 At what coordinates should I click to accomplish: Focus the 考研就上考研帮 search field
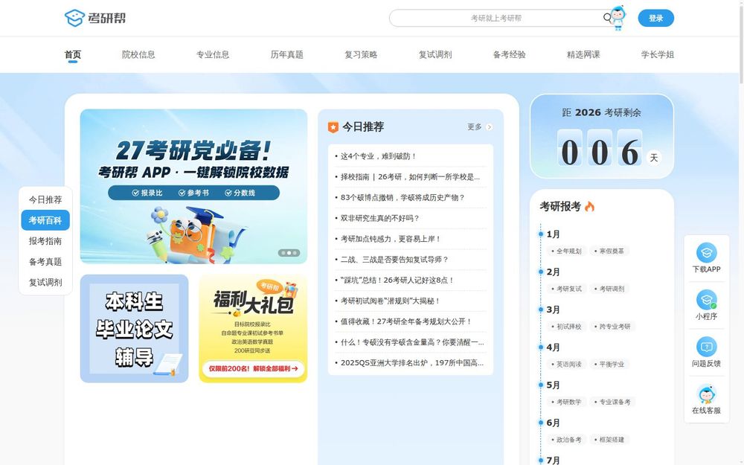click(x=496, y=18)
